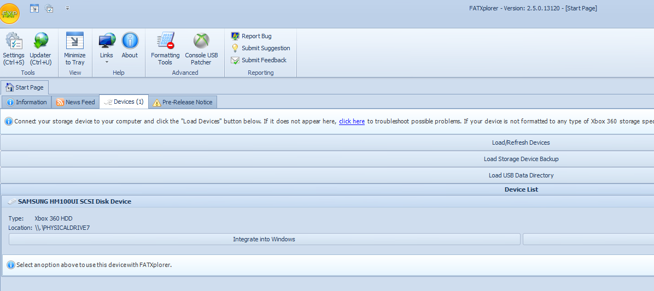Click Submit Feedback
The height and width of the screenshot is (291, 654).
(264, 60)
